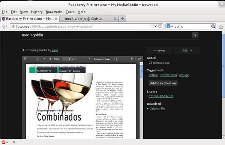The height and width of the screenshot is (145, 225).
Task: Open the Tools menu
Action: point(70,12)
